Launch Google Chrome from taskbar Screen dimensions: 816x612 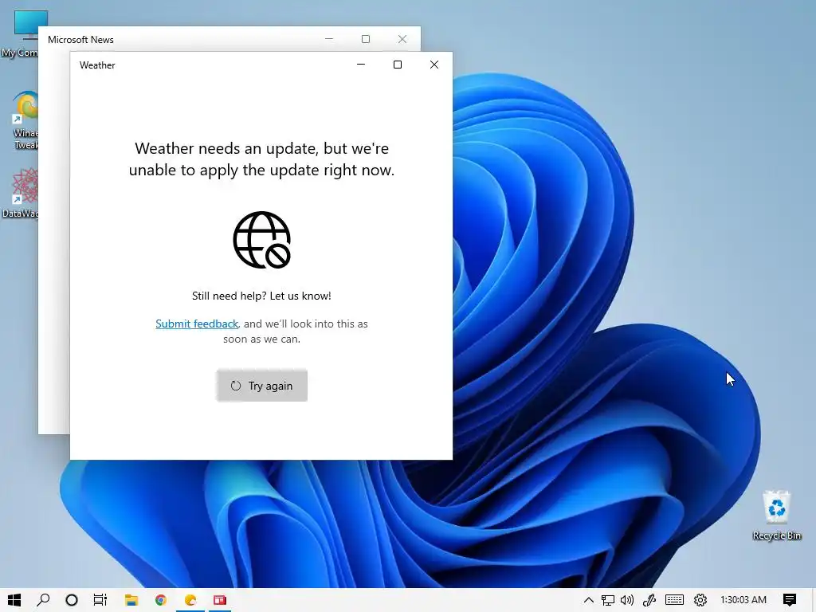coord(161,600)
